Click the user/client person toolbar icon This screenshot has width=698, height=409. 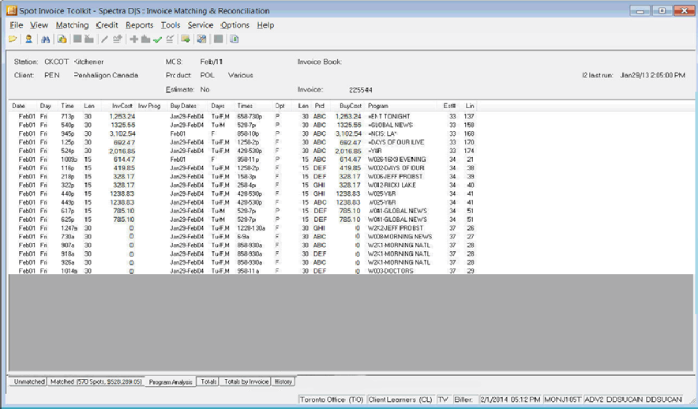pos(28,39)
